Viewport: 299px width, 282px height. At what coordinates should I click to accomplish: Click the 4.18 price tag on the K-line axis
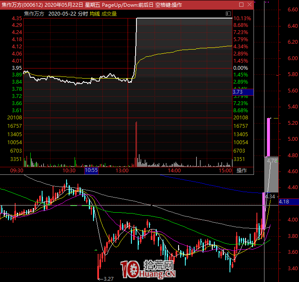[x=289, y=202]
